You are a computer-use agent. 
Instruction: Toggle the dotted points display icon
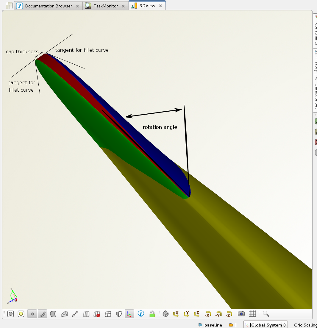point(75,314)
